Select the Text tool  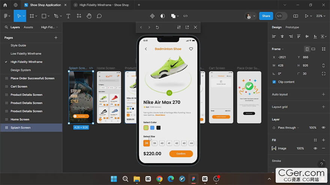[68, 16]
